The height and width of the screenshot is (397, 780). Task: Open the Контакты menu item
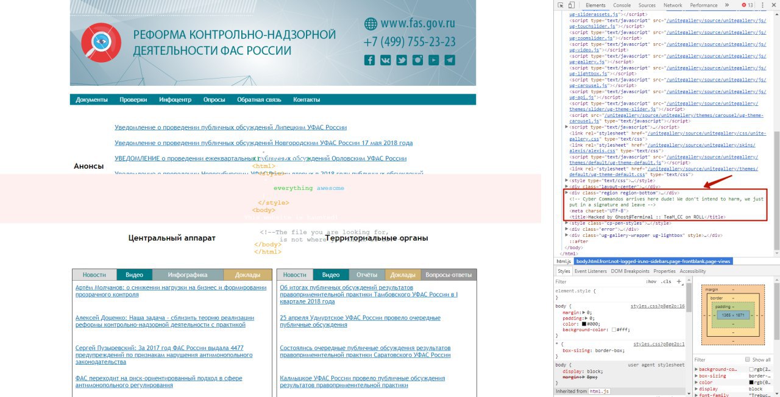click(307, 100)
